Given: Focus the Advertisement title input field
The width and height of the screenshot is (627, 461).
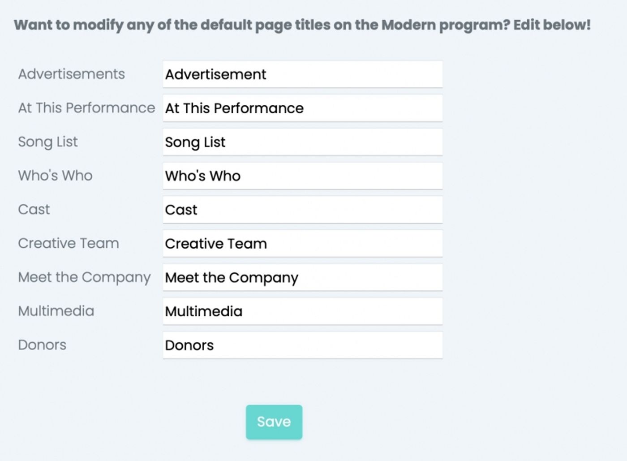Looking at the screenshot, I should (302, 74).
